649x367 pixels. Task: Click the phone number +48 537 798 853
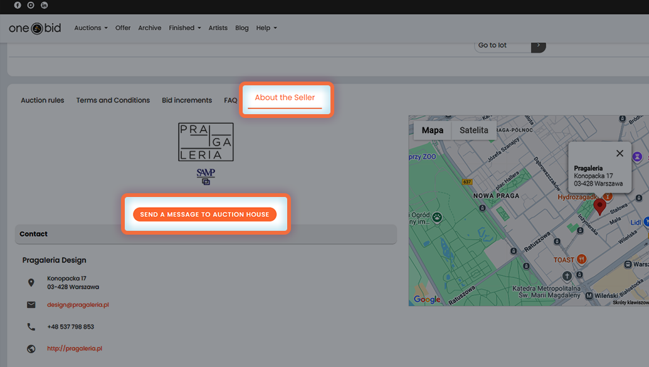click(x=71, y=327)
